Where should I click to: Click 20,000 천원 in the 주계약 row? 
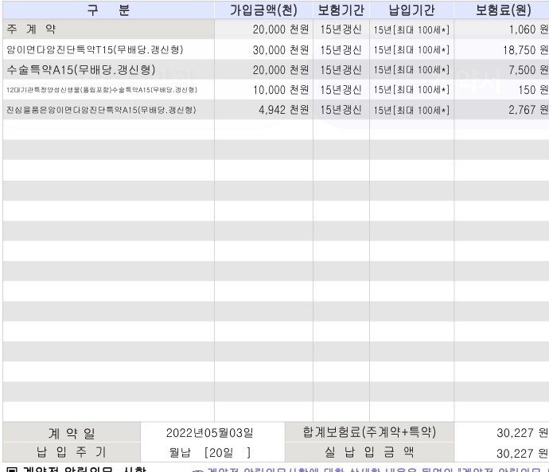click(x=281, y=29)
